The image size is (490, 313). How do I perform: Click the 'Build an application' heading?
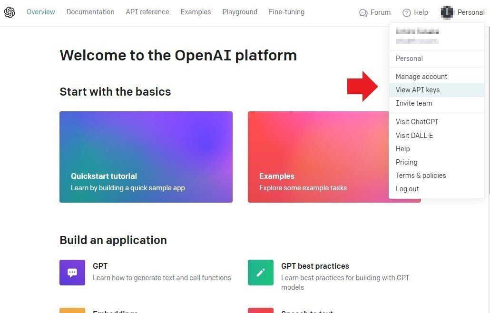pos(113,240)
